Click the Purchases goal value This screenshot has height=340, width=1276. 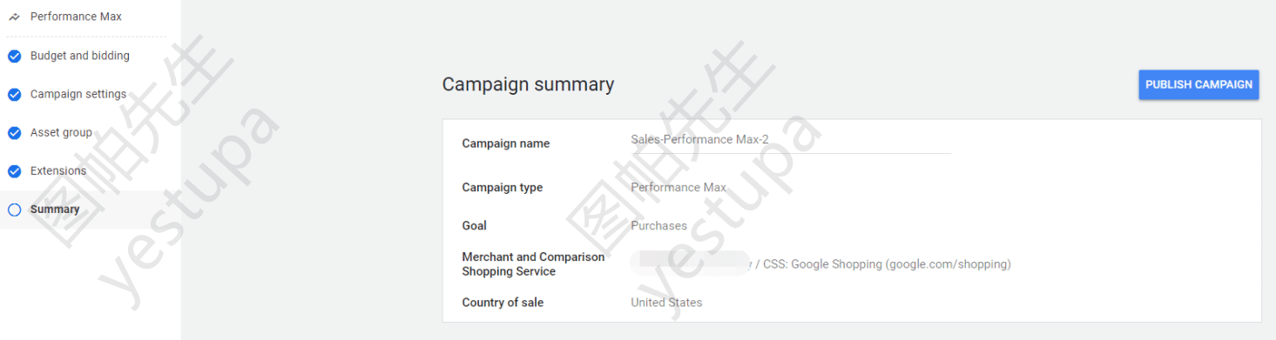[x=658, y=225]
